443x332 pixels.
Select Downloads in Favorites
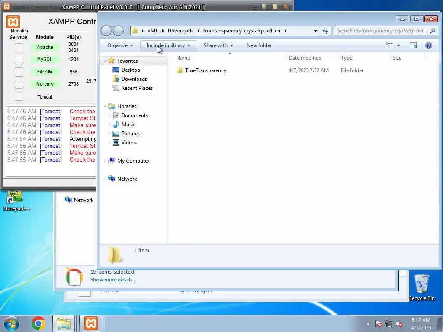pos(134,79)
